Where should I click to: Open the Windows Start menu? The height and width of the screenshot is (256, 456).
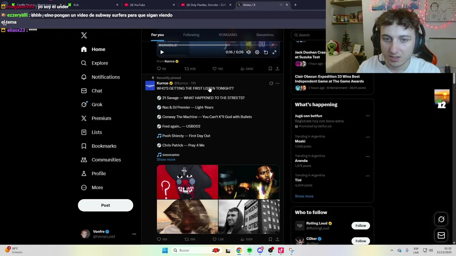pos(165,250)
